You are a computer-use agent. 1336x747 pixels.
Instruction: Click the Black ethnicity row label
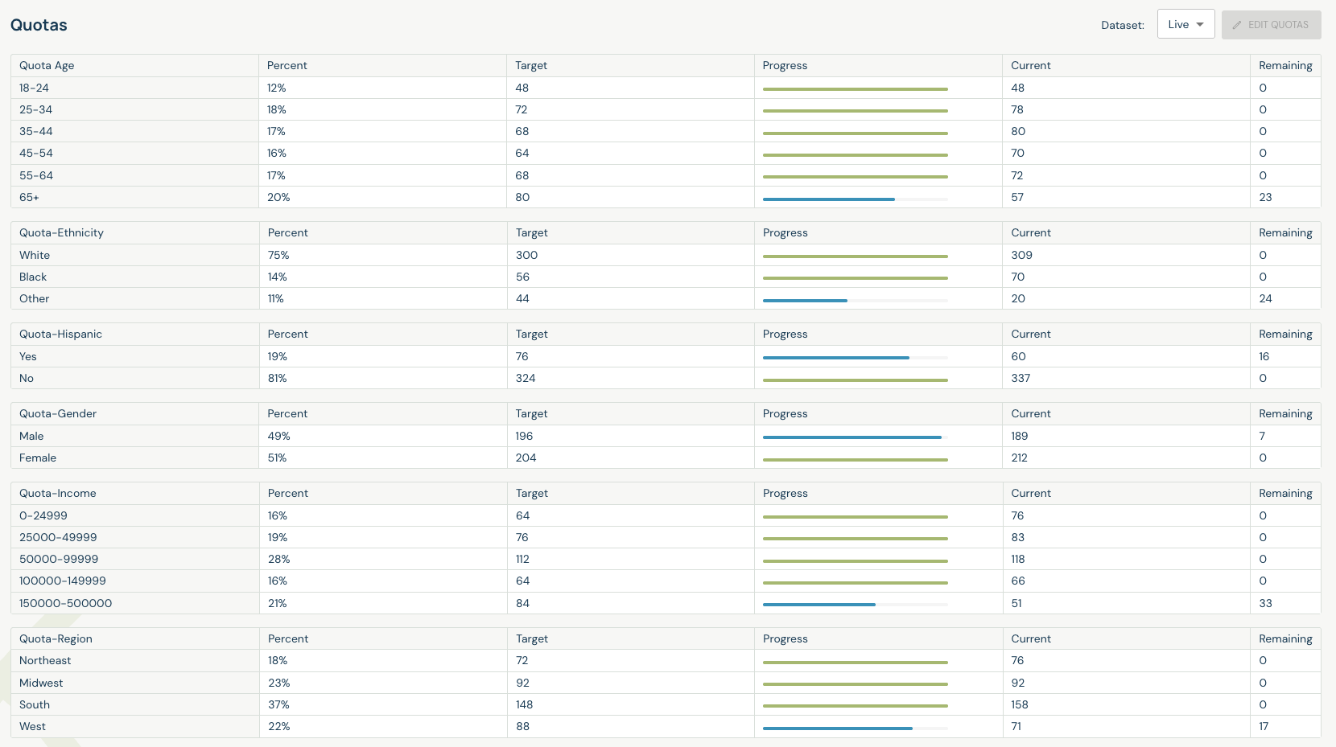coord(33,277)
